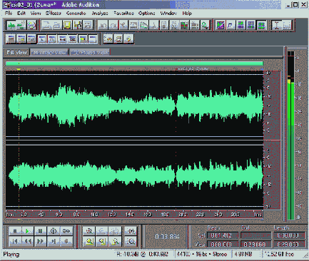Screen dimensions: 309x261
Task: Click the yellow playback cursor marker
Action: click(19, 69)
